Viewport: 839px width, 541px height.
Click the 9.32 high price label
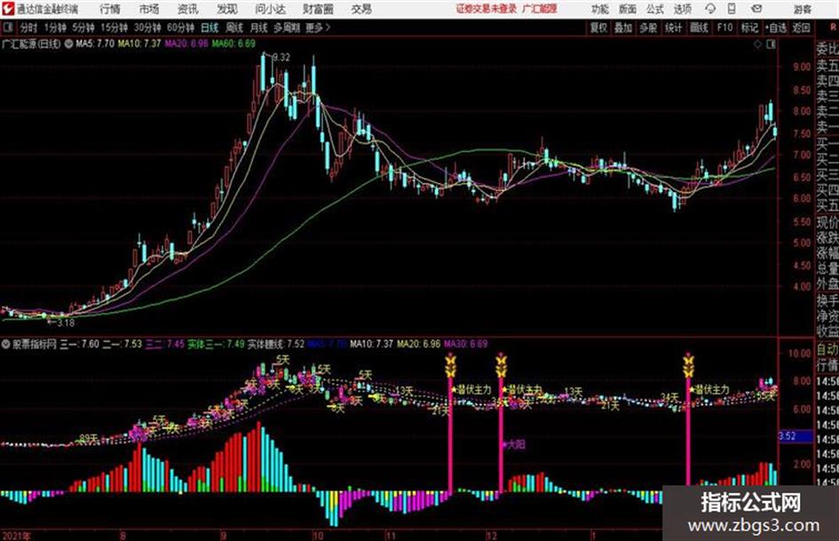point(281,57)
